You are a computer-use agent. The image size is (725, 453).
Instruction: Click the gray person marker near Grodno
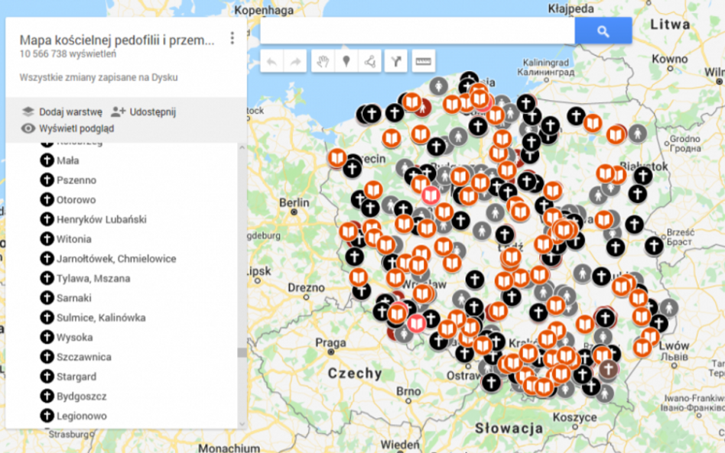pos(637,134)
